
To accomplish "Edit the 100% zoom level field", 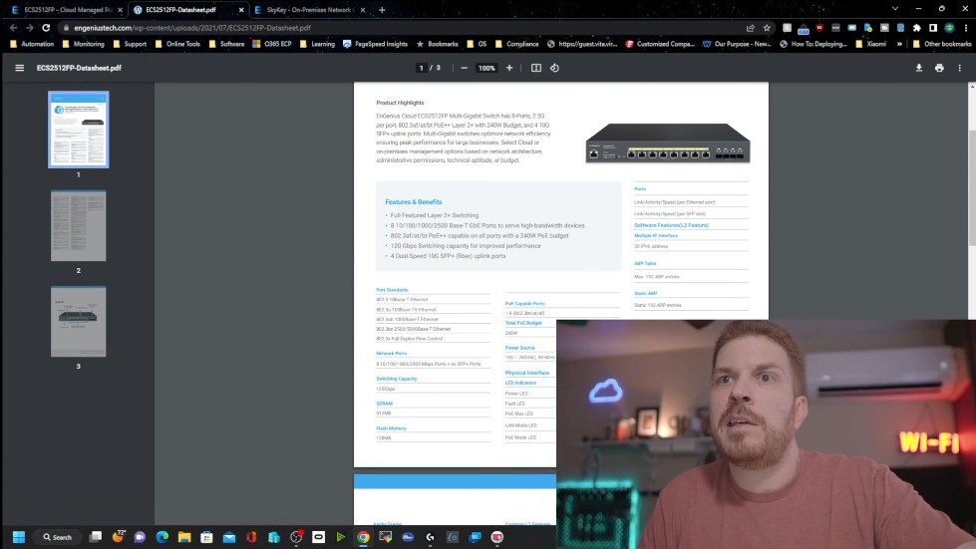I will coord(487,68).
